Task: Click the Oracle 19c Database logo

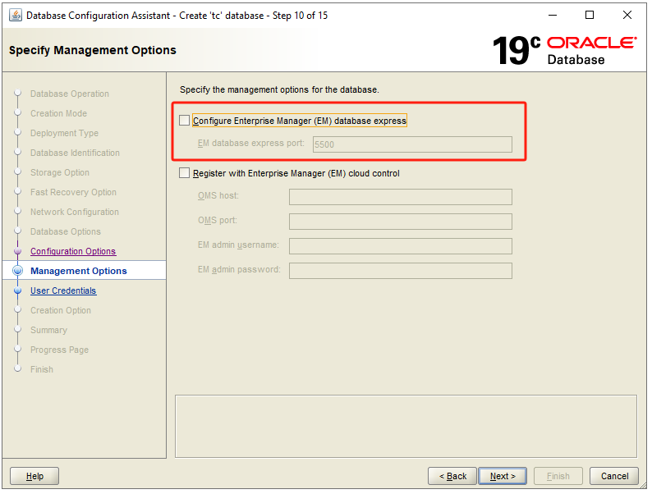Action: click(x=564, y=51)
